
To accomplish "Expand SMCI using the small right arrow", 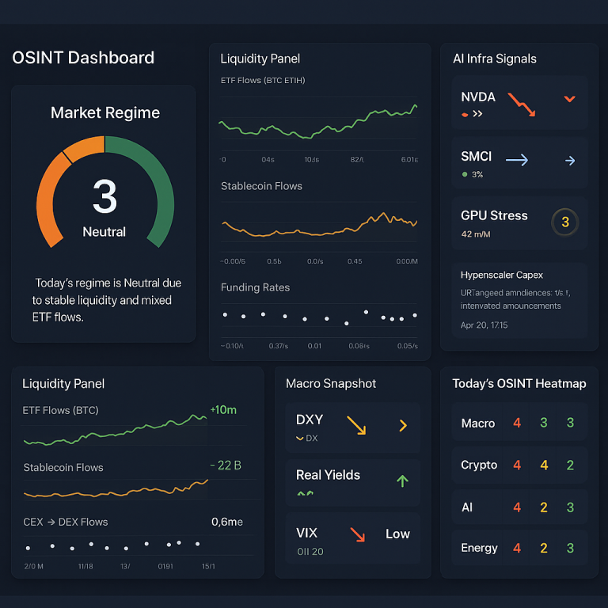I will point(570,161).
